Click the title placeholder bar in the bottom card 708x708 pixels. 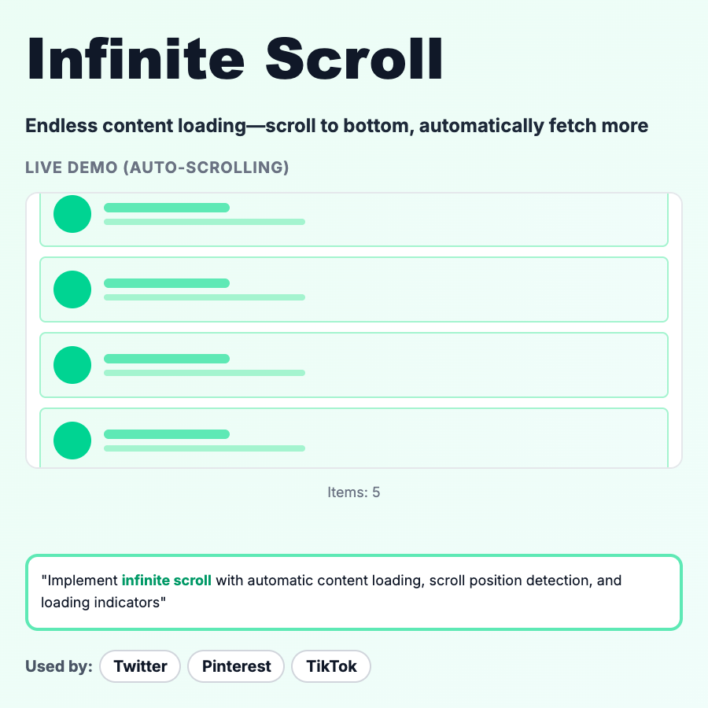167,434
